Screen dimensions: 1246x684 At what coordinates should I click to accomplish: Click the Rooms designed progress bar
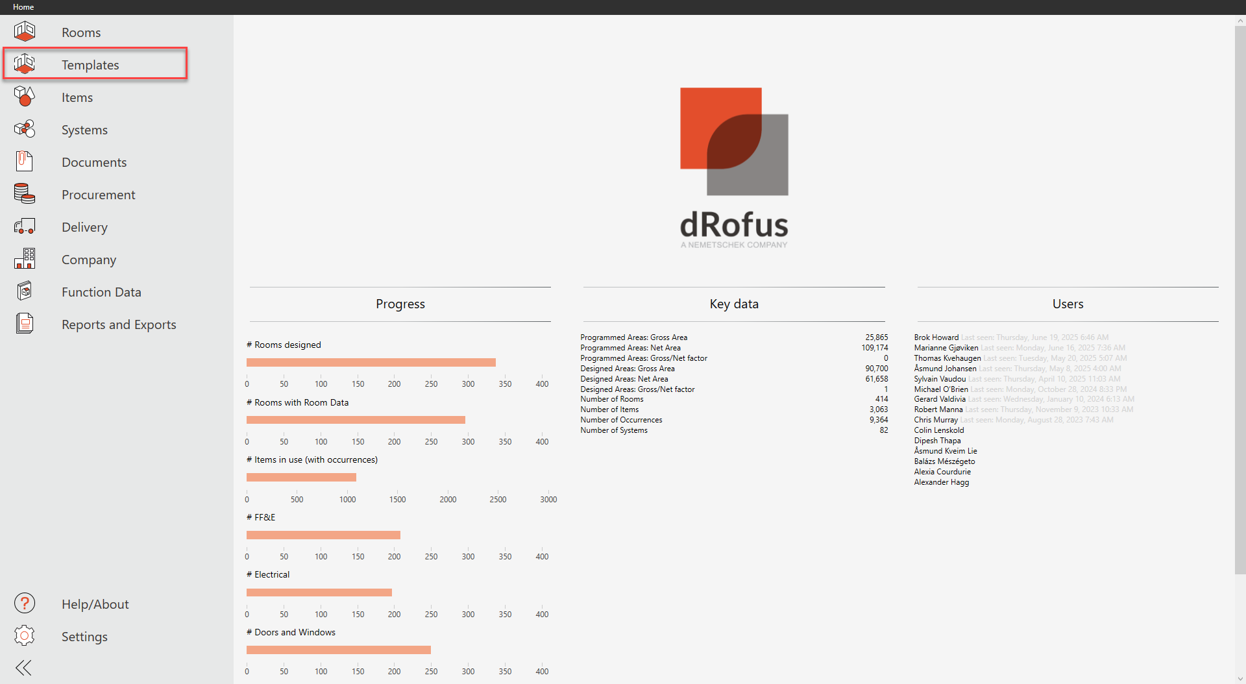point(371,362)
